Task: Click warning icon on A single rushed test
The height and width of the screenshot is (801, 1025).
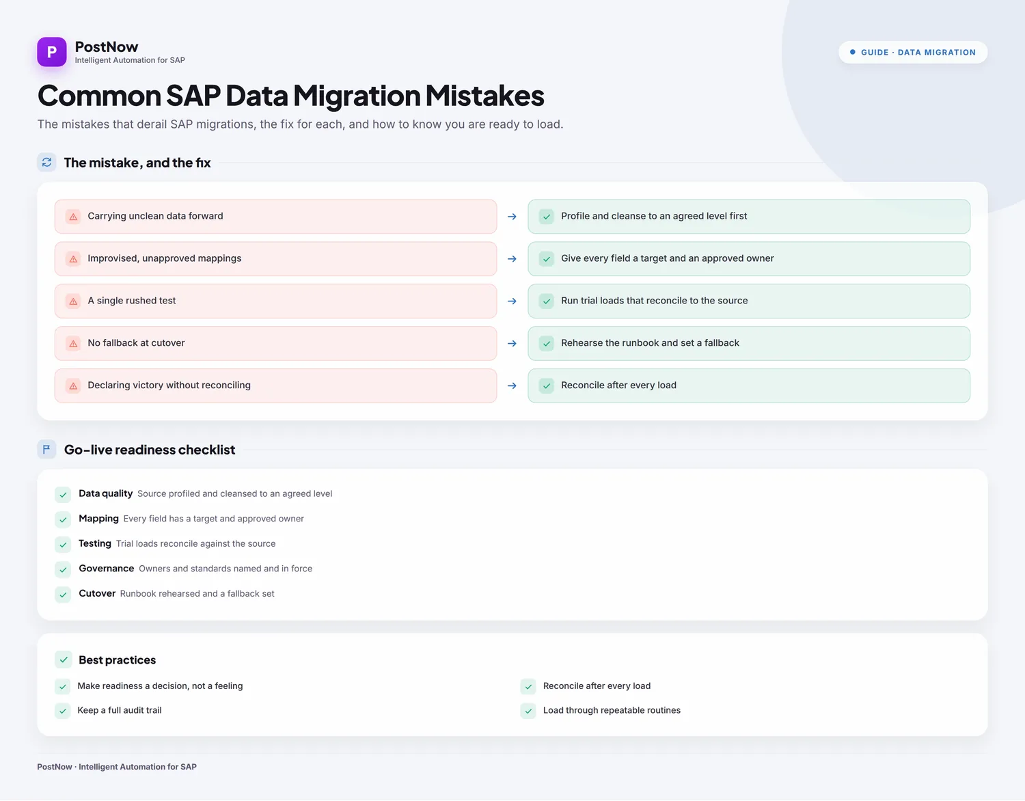Action: point(73,301)
